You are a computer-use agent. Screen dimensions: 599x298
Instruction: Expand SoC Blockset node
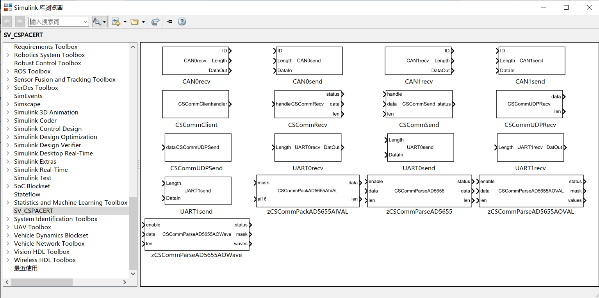coord(8,186)
